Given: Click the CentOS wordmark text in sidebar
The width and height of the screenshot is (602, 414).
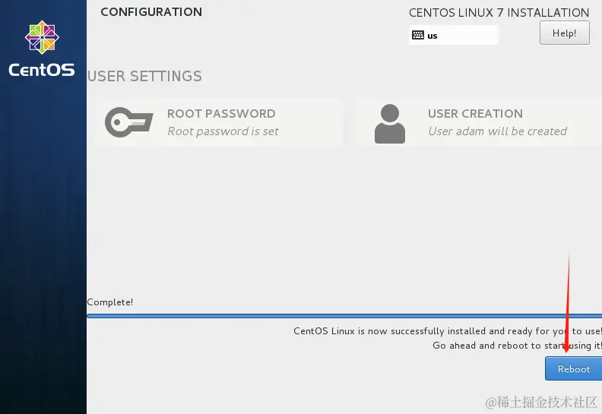Looking at the screenshot, I should (42, 71).
